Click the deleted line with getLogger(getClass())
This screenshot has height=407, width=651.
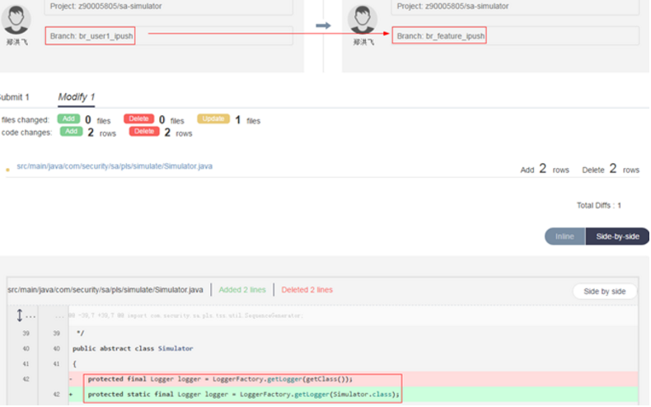click(353, 379)
